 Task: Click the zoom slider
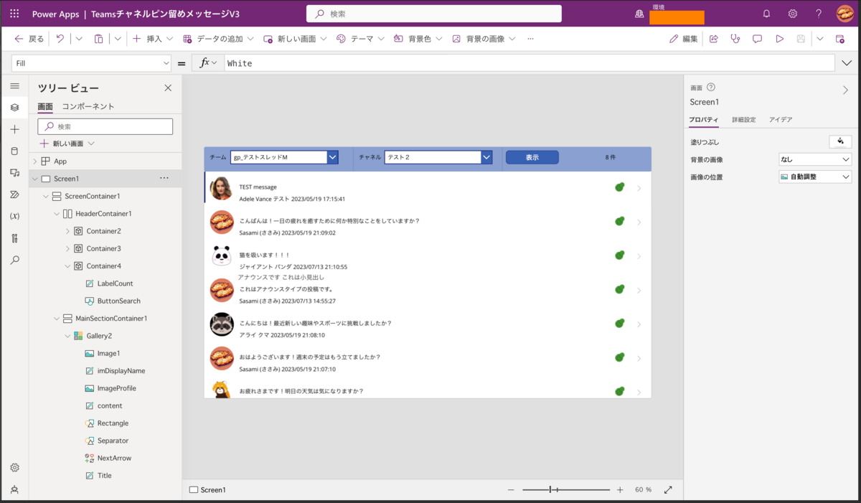tap(565, 489)
